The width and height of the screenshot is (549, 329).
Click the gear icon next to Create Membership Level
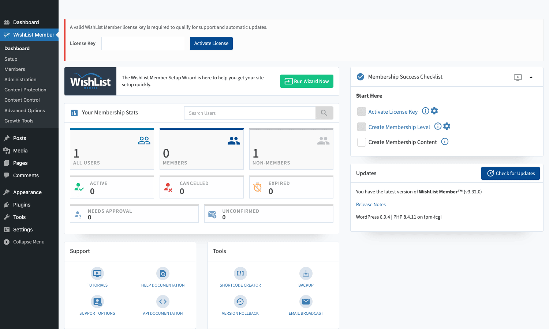[x=447, y=126]
